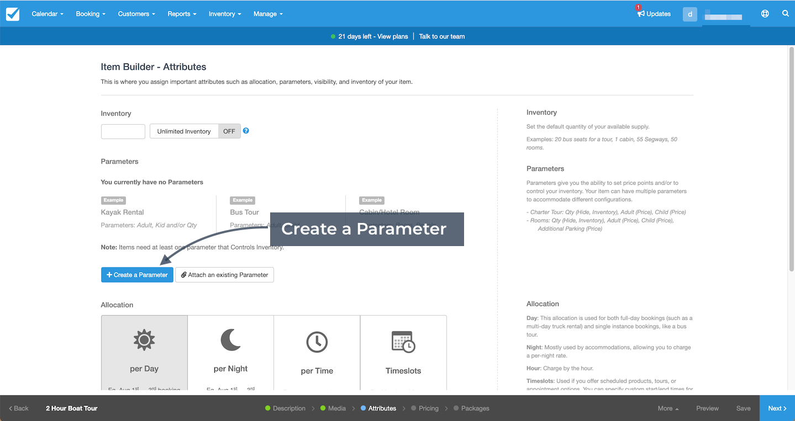Click the user avatar 'd'
Image resolution: width=795 pixels, height=421 pixels.
tap(690, 14)
